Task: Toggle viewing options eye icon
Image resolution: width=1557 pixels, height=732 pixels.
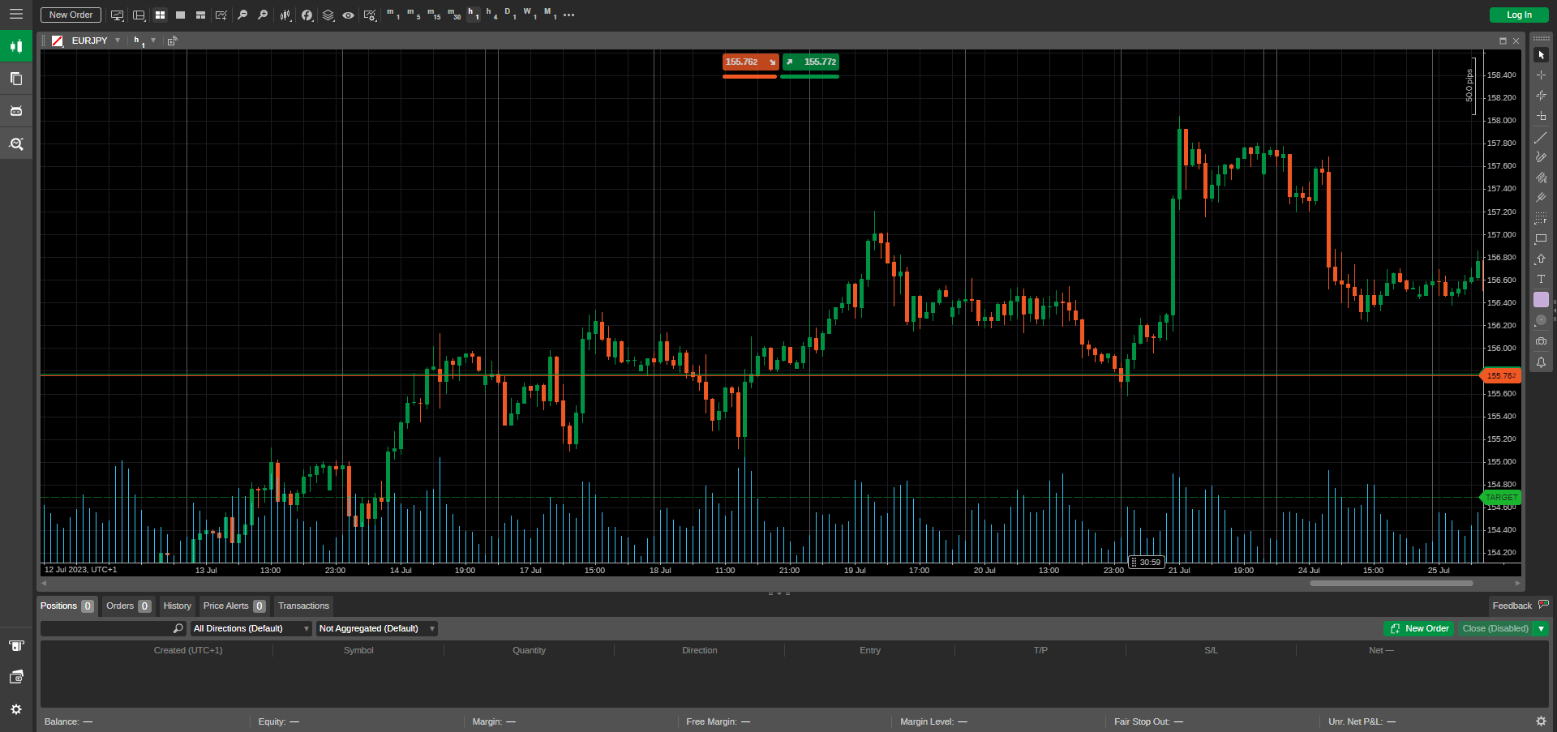Action: [x=348, y=15]
